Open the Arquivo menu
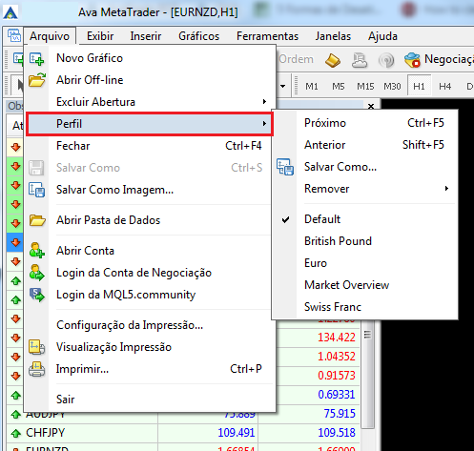Screen dimensions: 474x451 tap(50, 36)
